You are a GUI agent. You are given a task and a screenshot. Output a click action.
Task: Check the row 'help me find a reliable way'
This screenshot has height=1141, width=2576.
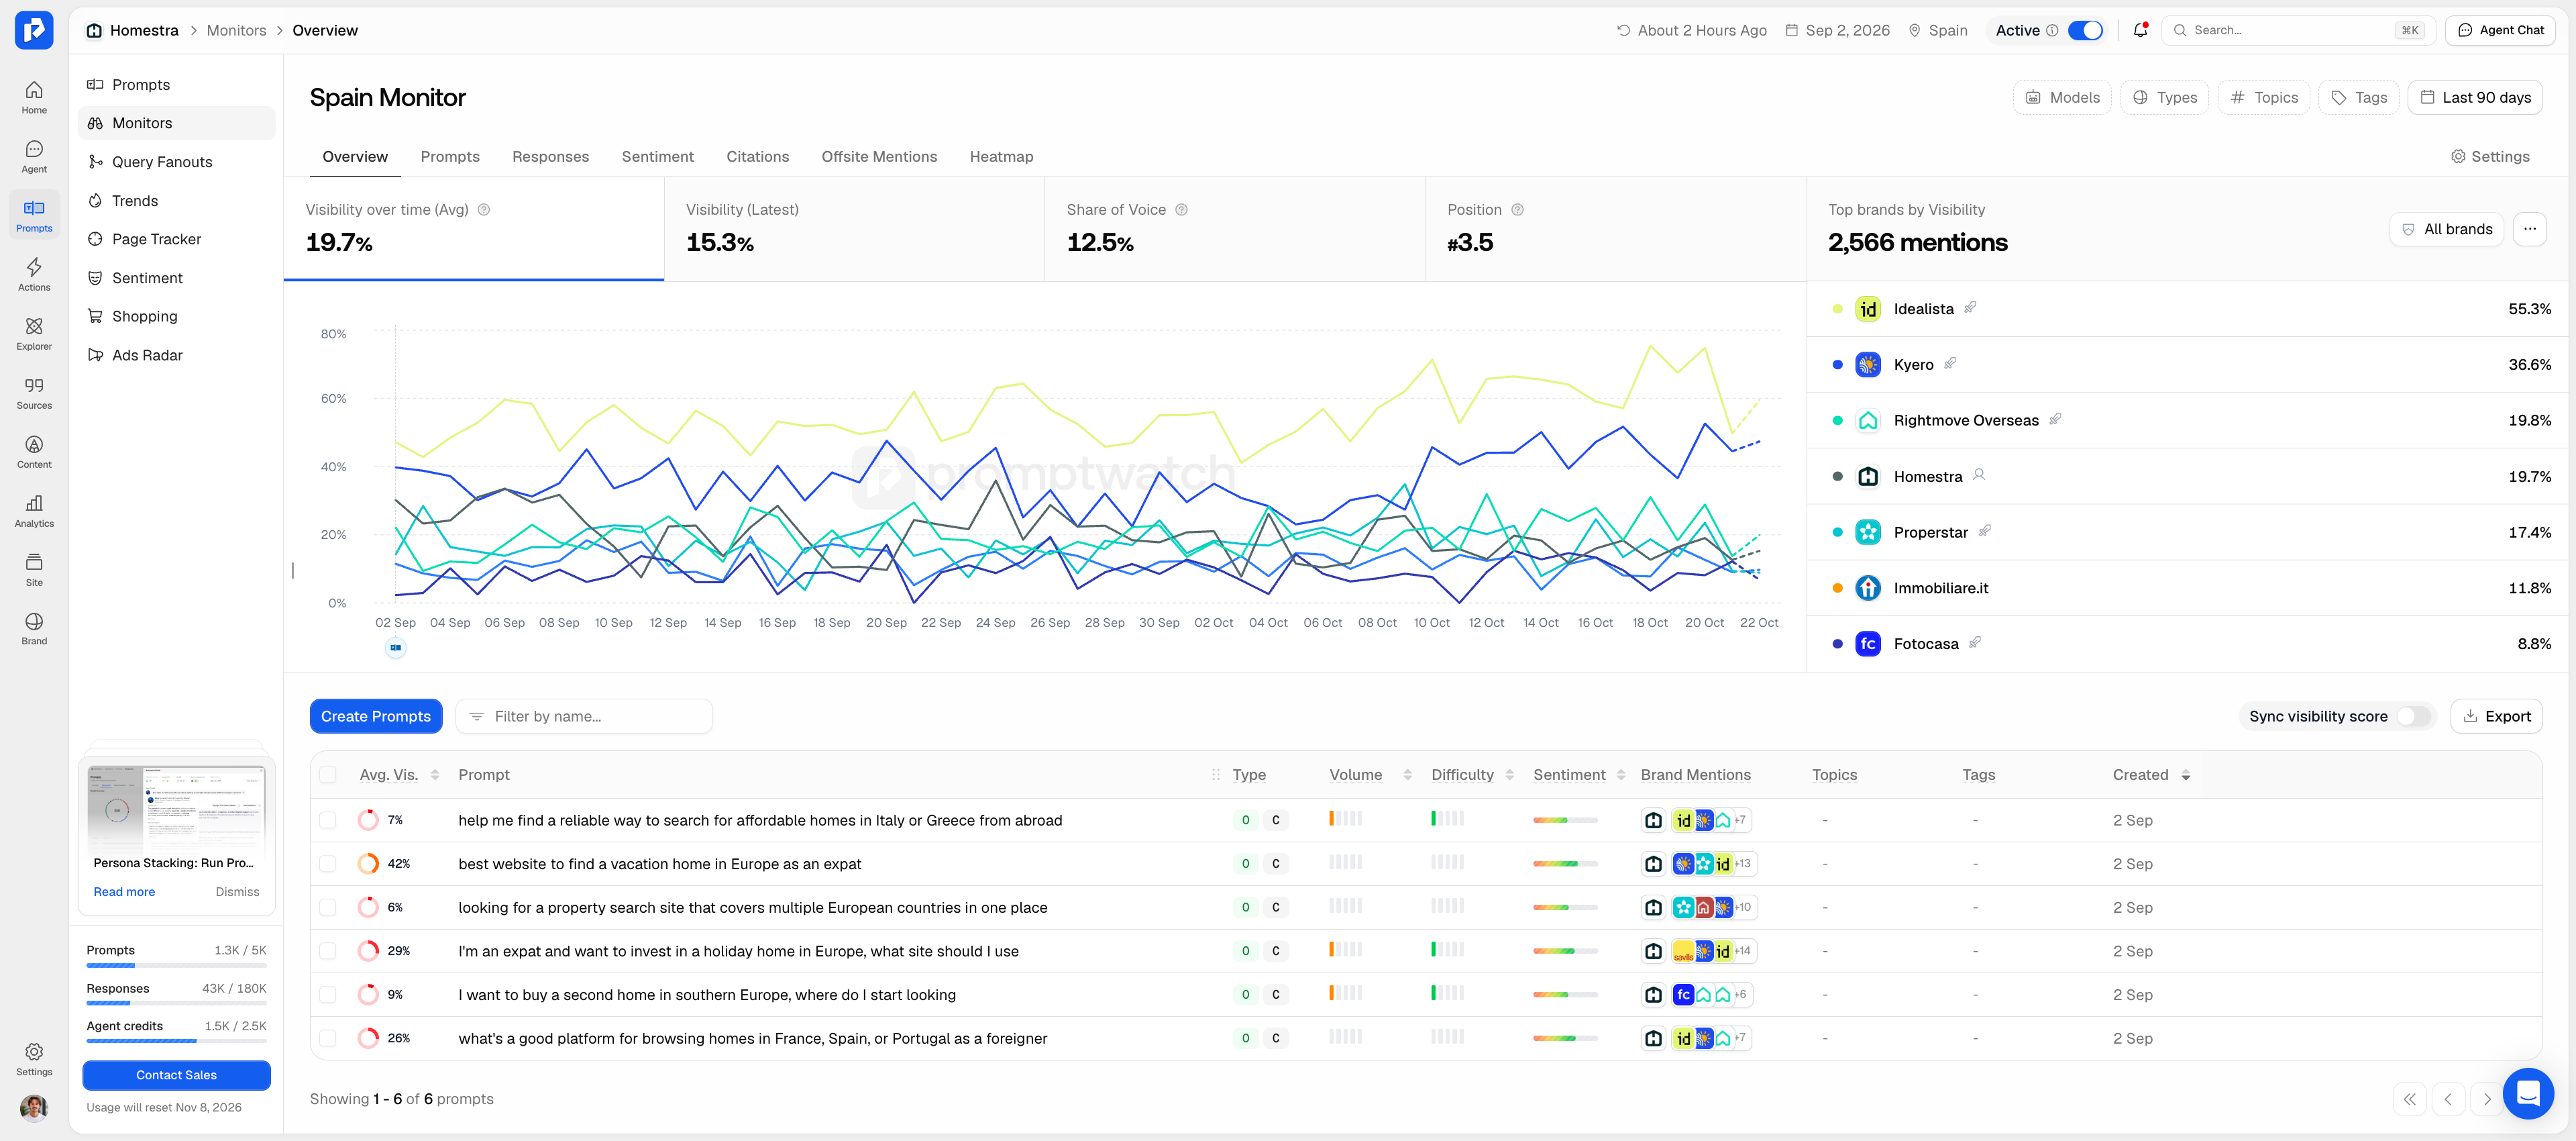click(328, 821)
